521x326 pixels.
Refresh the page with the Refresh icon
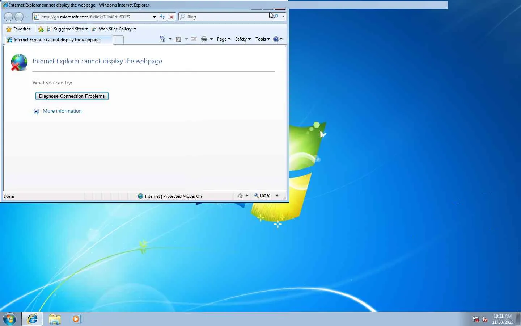(x=162, y=17)
